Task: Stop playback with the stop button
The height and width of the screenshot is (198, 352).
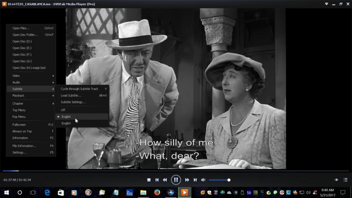Action: click(x=149, y=180)
